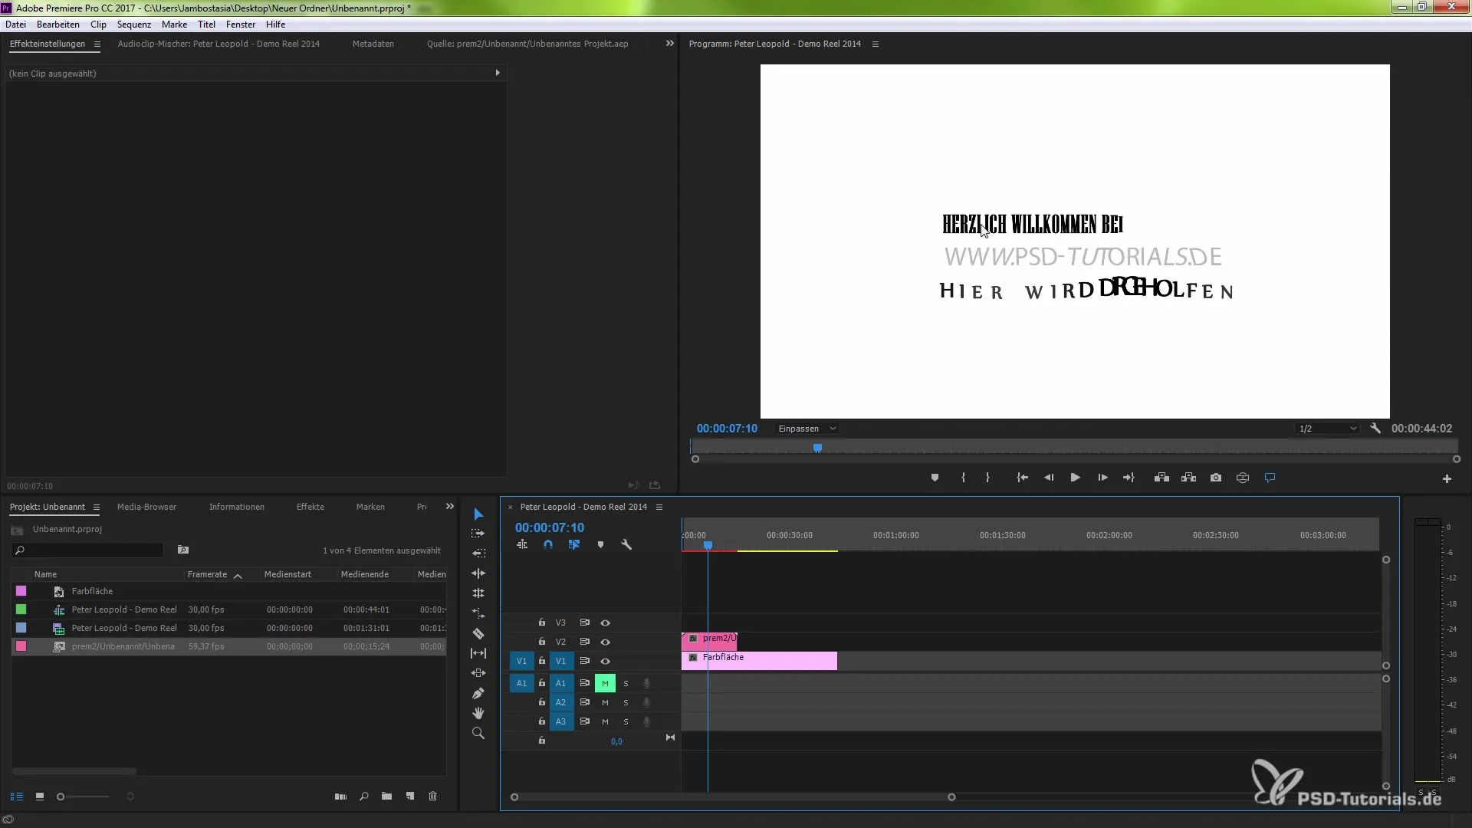Click Mark Out button
The height and width of the screenshot is (828, 1472).
(x=987, y=478)
